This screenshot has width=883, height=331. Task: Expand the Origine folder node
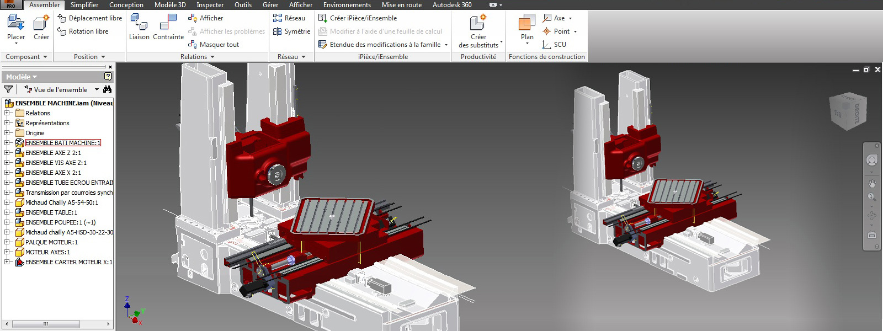click(7, 133)
